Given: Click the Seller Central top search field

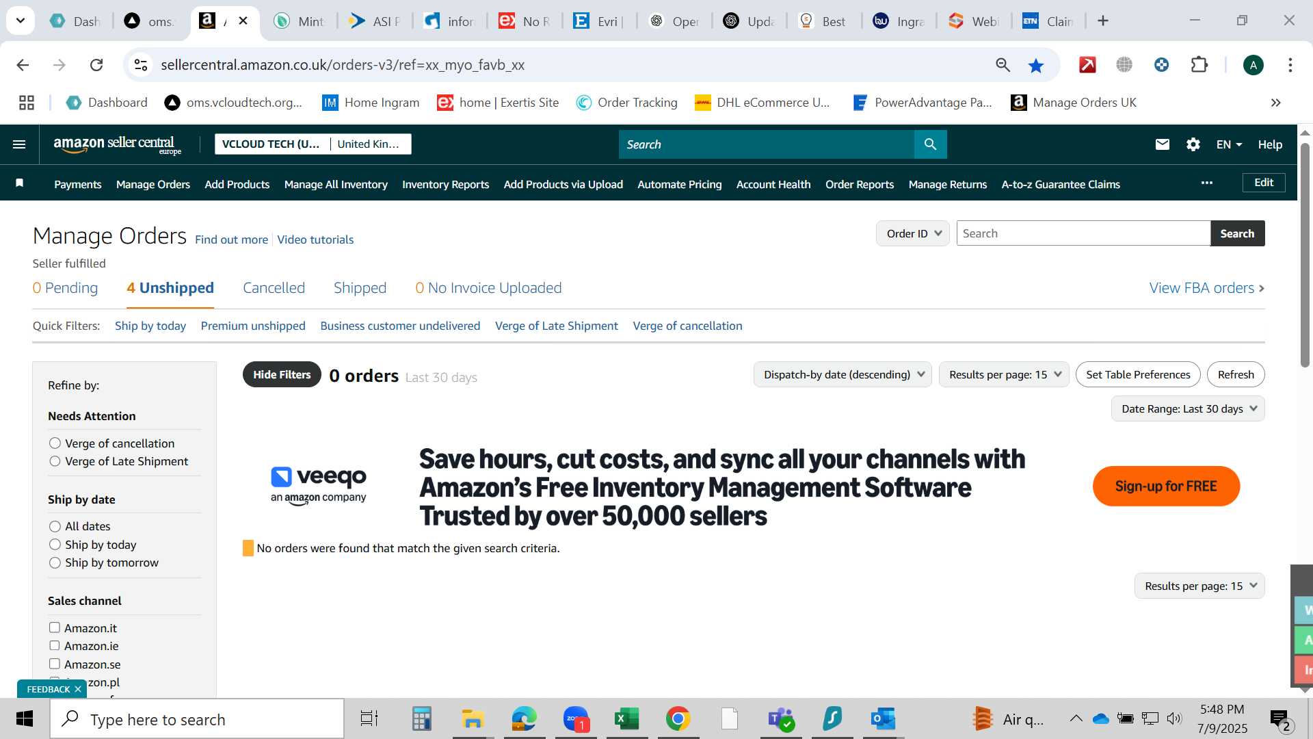Looking at the screenshot, I should click(766, 144).
